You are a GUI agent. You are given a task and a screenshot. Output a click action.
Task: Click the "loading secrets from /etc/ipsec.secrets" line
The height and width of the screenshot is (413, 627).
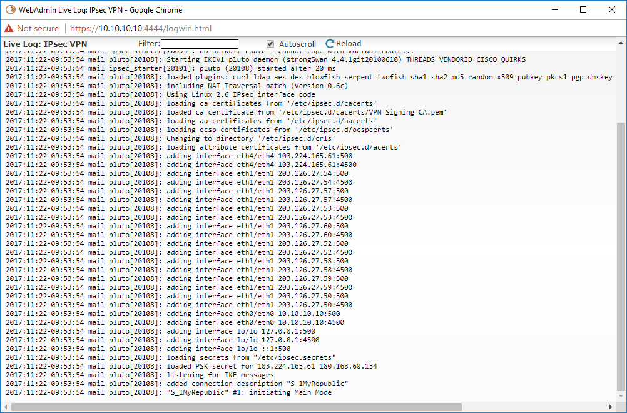click(171, 359)
